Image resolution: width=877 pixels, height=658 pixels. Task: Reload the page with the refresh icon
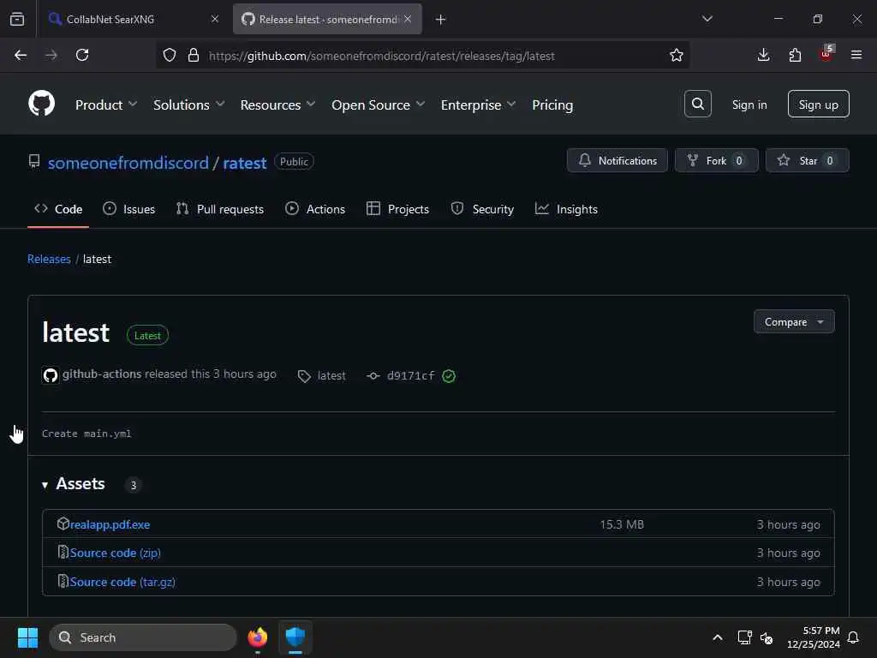coord(82,55)
